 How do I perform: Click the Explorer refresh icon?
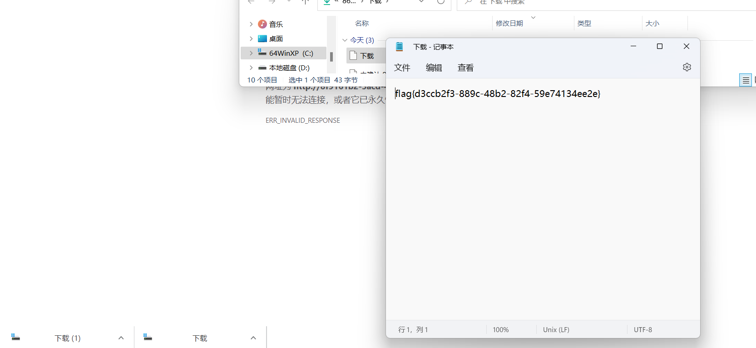pos(440,2)
